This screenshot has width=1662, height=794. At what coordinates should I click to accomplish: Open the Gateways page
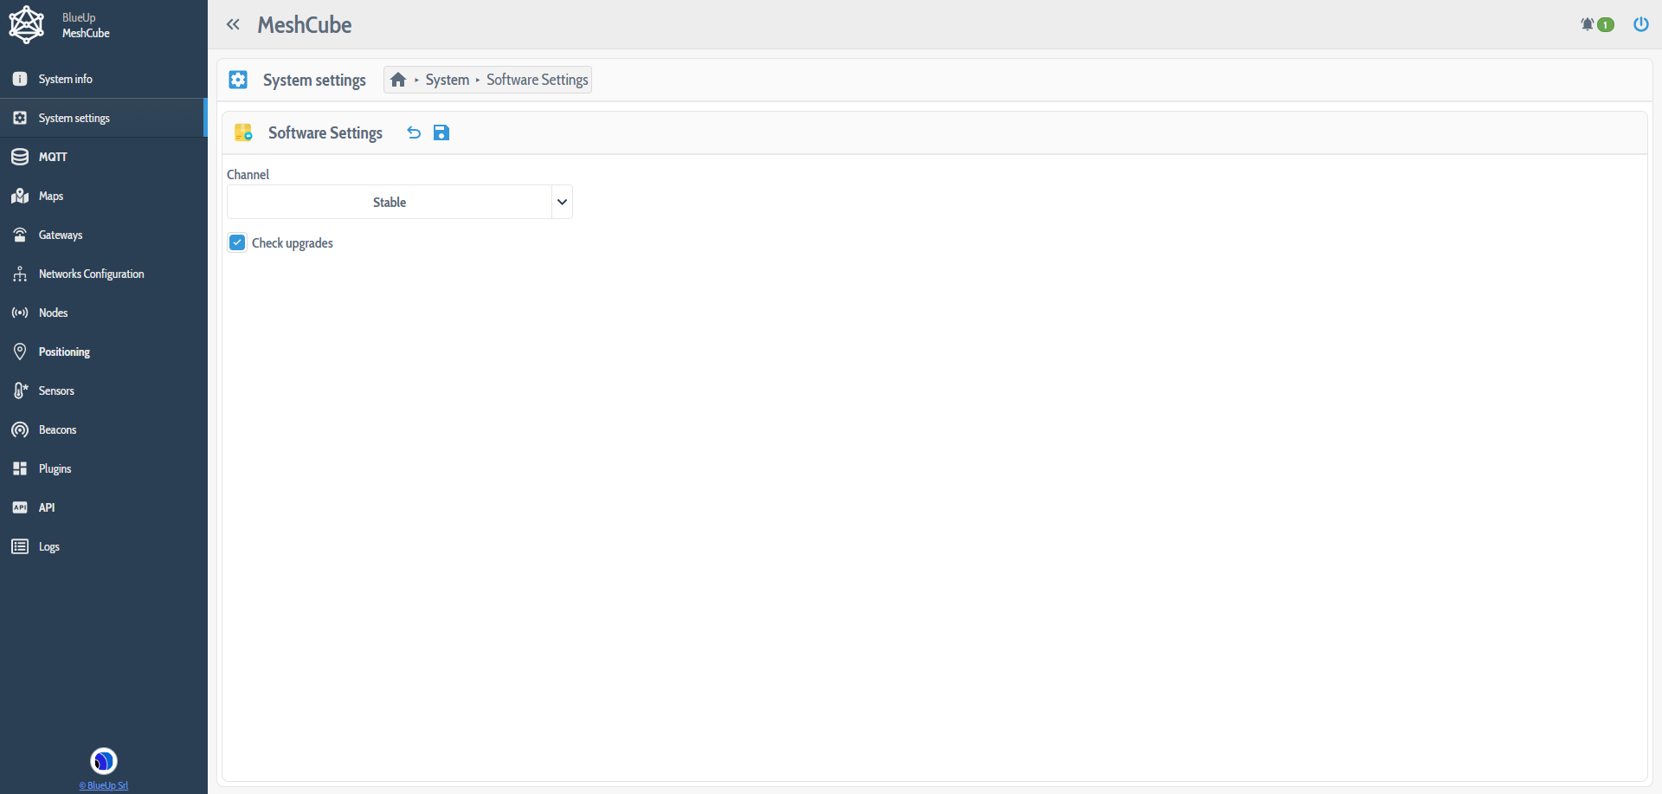(61, 235)
